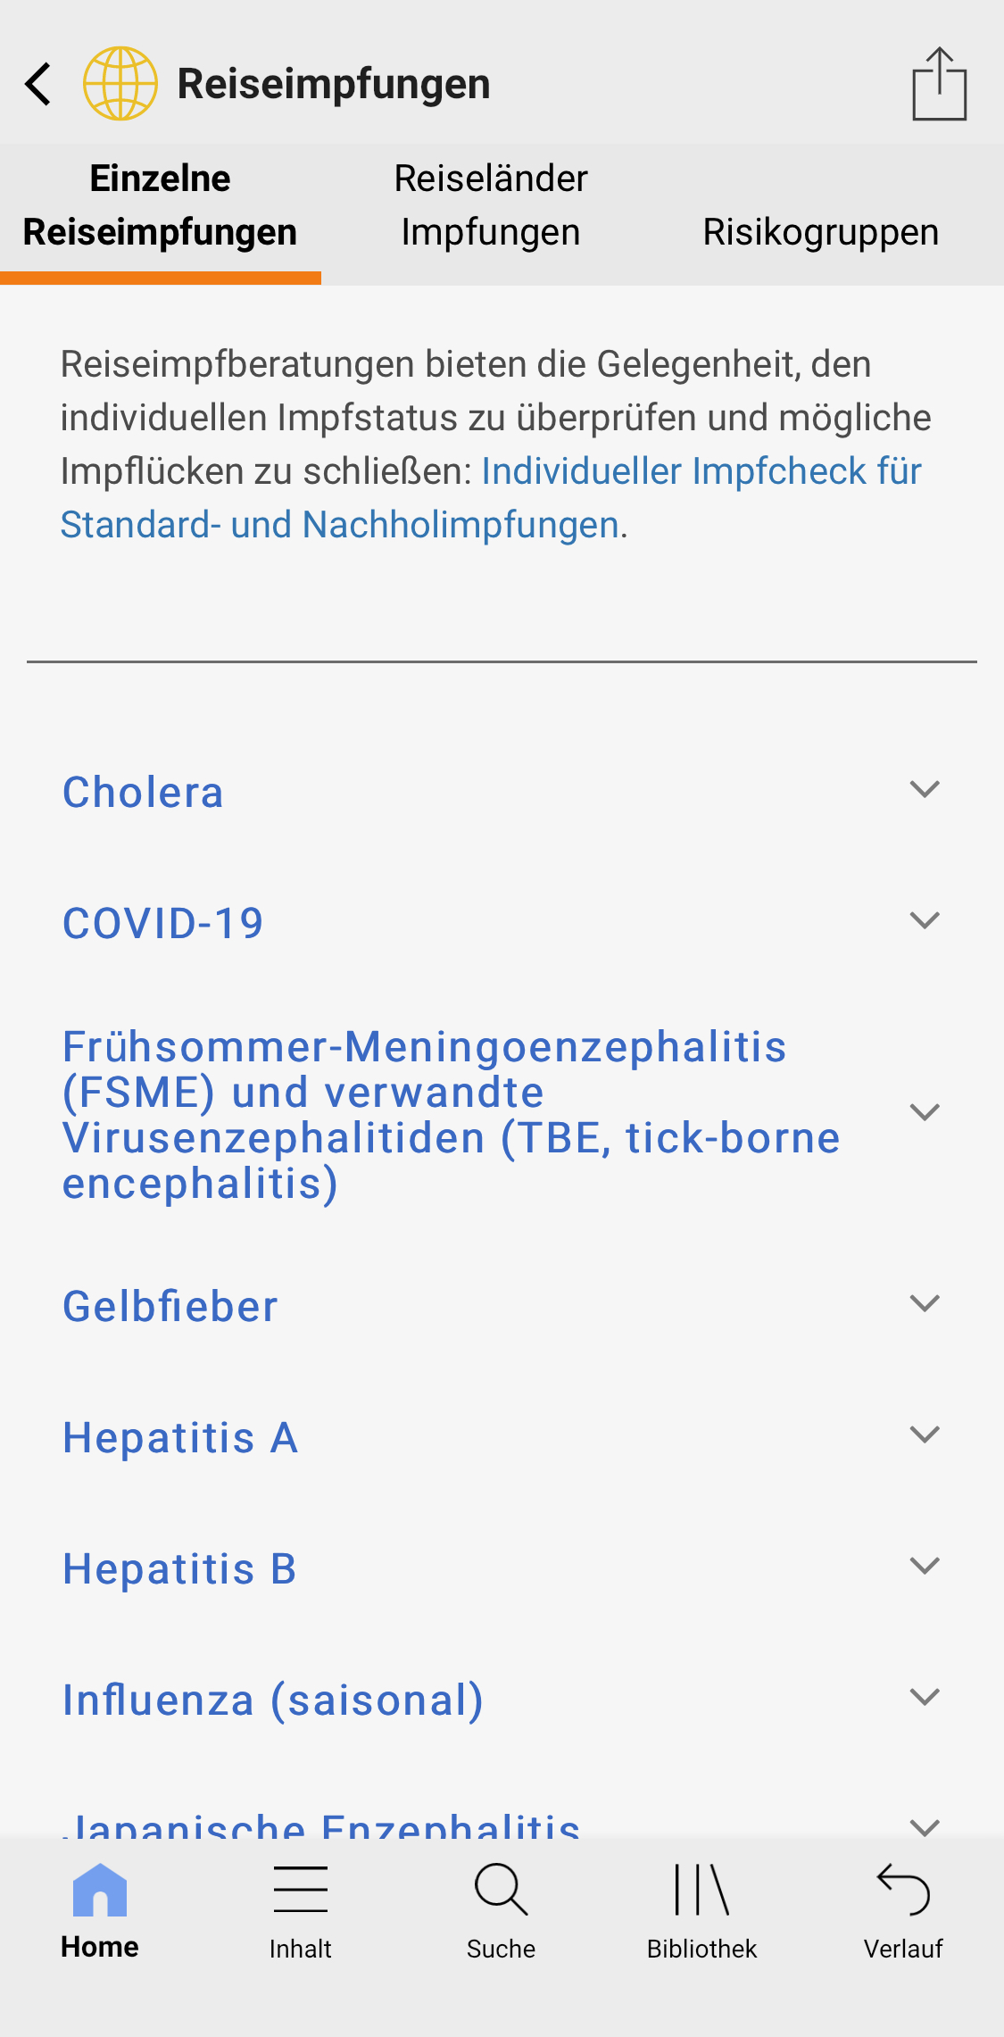1004x2037 pixels.
Task: Go to Home in bottom bar
Action: [100, 1910]
